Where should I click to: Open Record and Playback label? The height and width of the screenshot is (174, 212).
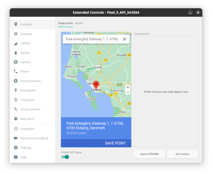pos(34,138)
